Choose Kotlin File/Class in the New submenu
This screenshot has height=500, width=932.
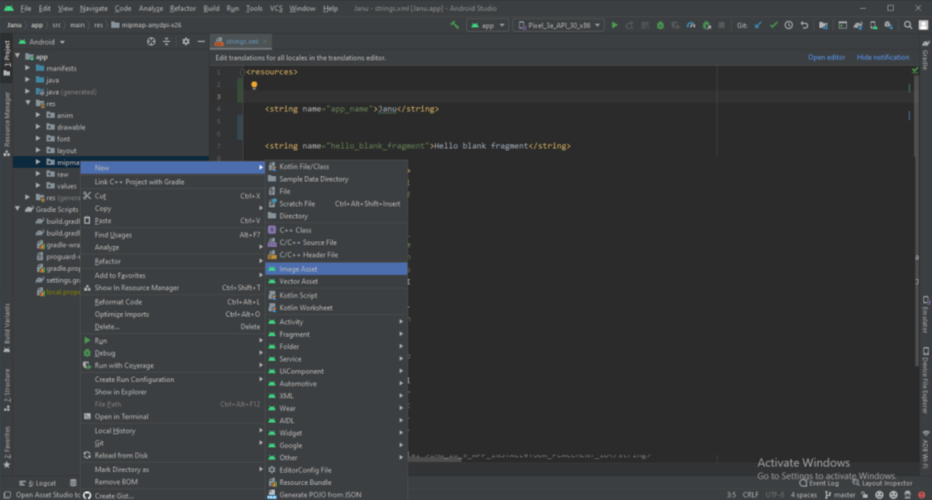click(336, 166)
